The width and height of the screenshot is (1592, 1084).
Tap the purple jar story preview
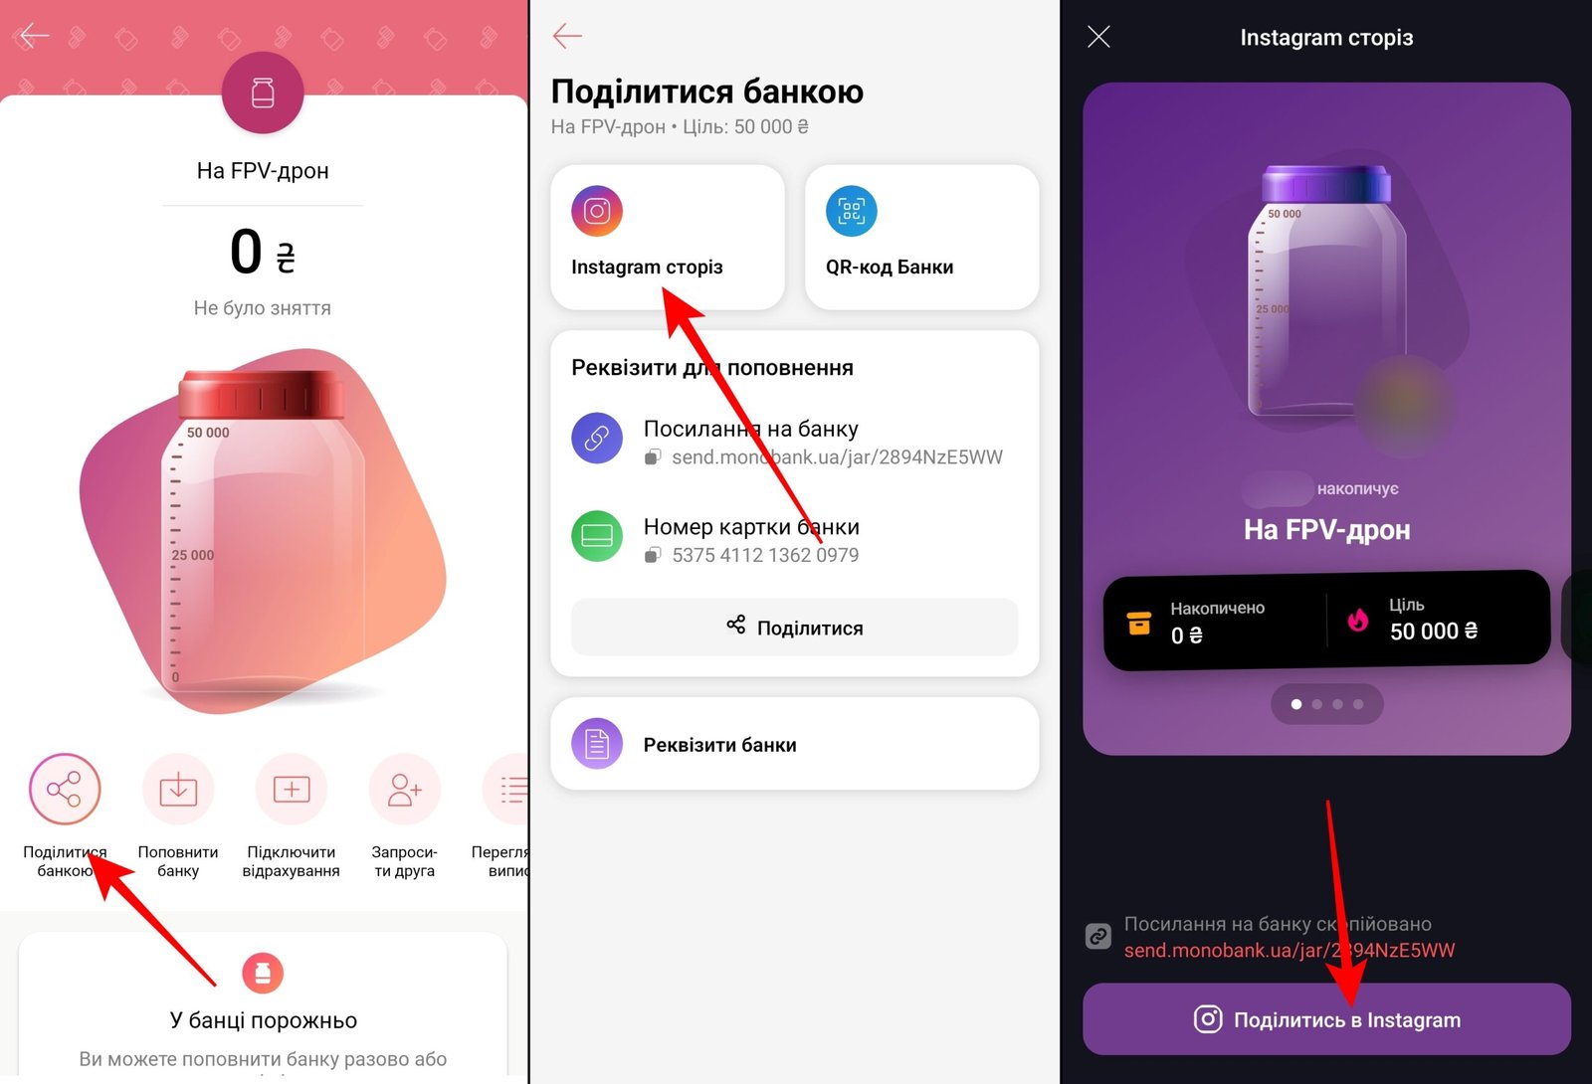(x=1326, y=418)
